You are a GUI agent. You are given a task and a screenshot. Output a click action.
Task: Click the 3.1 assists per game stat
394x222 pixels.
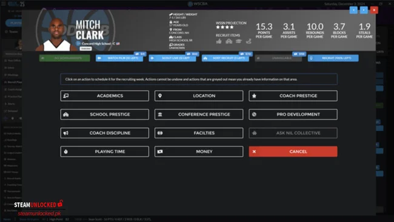pyautogui.click(x=289, y=30)
